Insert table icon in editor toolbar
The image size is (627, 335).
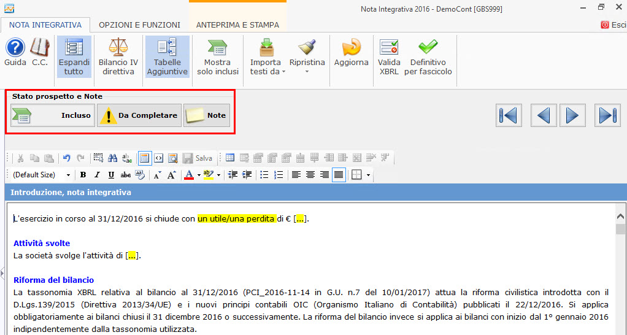(230, 158)
